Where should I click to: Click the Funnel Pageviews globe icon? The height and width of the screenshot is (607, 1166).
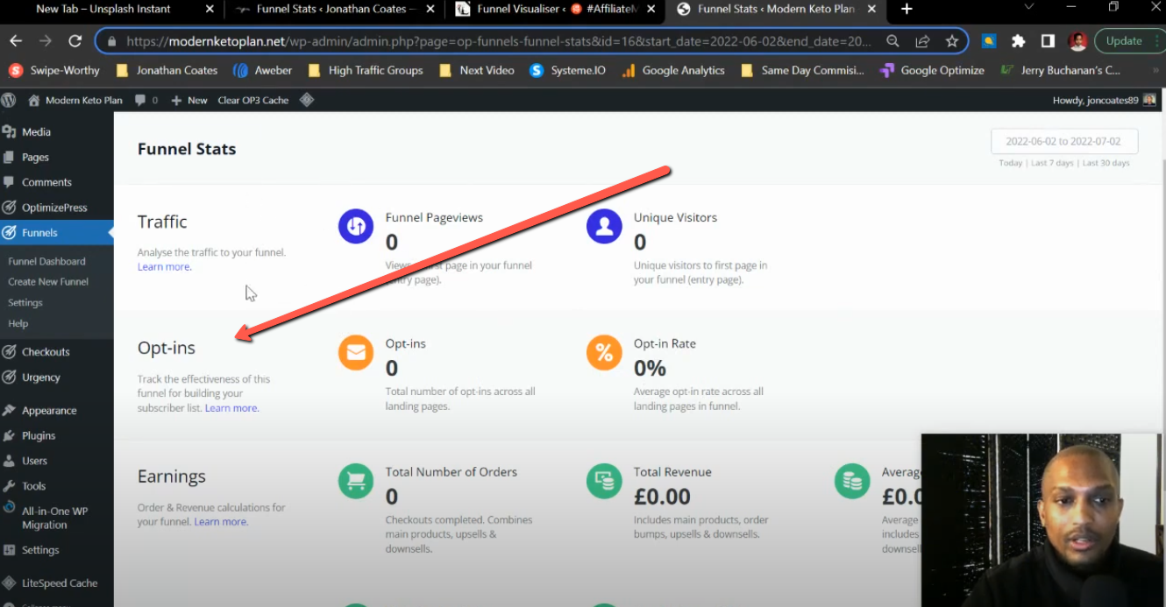(x=356, y=226)
